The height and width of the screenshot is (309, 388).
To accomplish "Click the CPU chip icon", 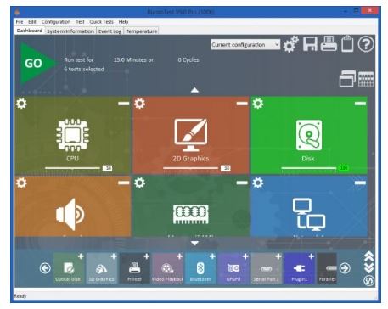I will [x=72, y=135].
